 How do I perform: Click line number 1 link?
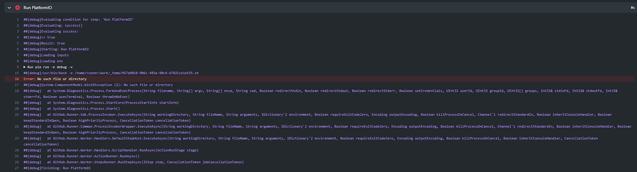[x=18, y=19]
